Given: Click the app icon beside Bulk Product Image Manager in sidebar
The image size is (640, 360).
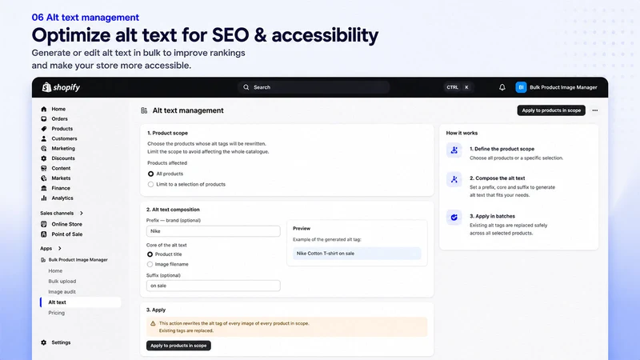Looking at the screenshot, I should tap(43, 259).
